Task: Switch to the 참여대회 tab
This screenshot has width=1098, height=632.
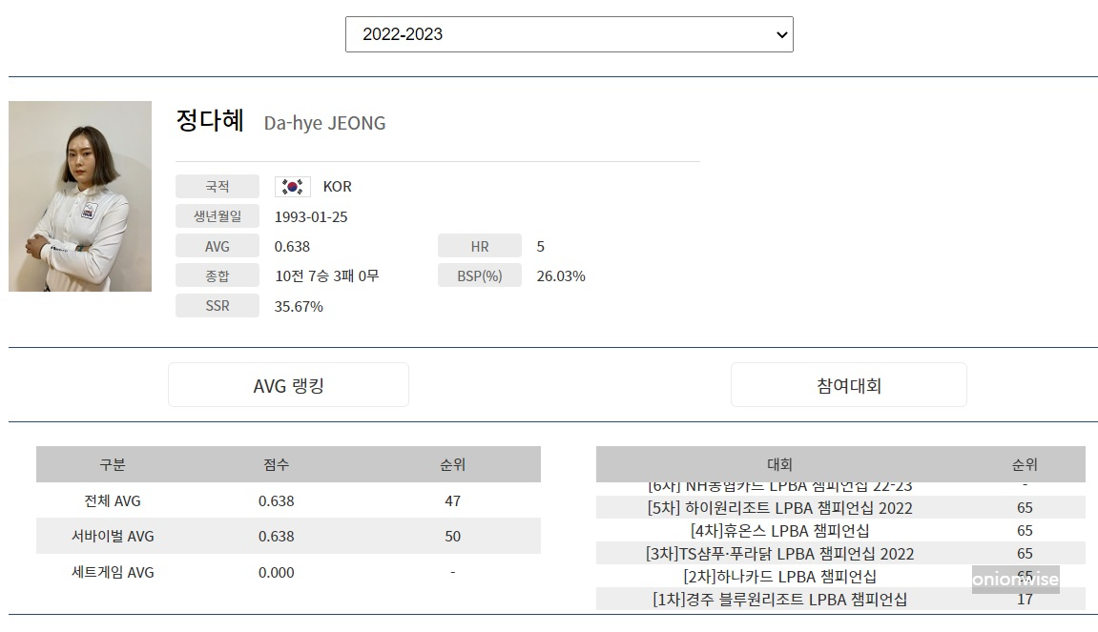Action: 848,384
